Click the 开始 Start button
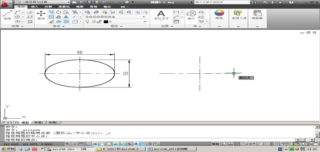320x152 pixels. pyautogui.click(x=8, y=149)
